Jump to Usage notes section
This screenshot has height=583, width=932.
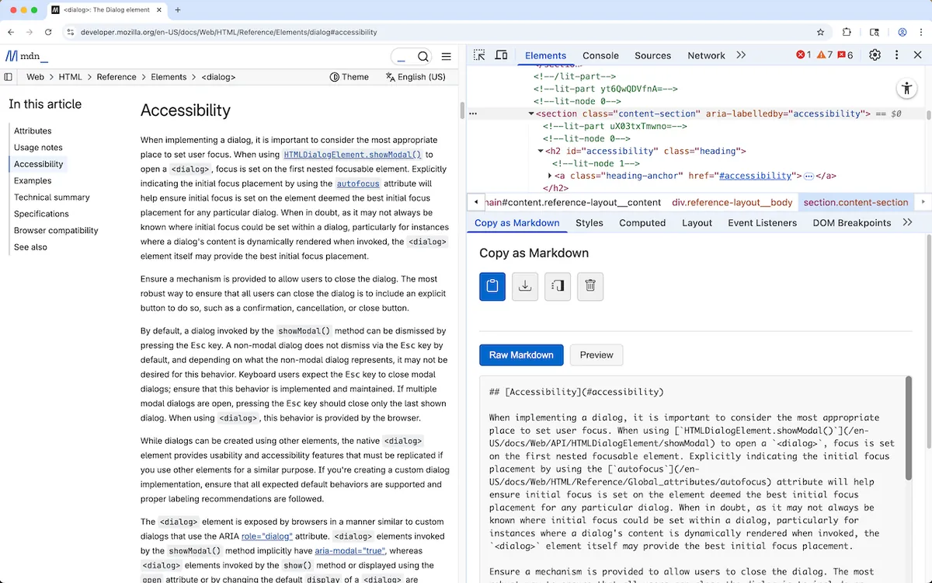(38, 147)
